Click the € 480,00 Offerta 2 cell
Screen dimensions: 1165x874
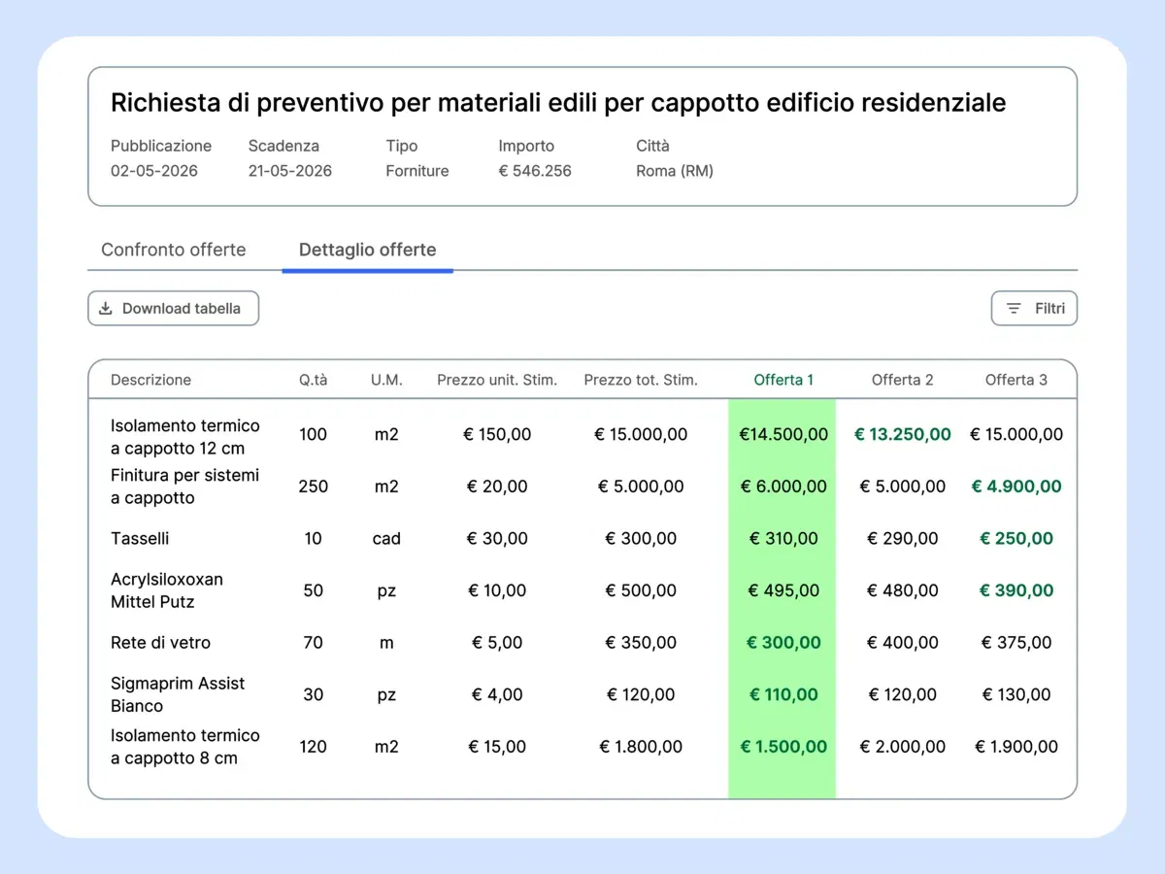coord(902,590)
